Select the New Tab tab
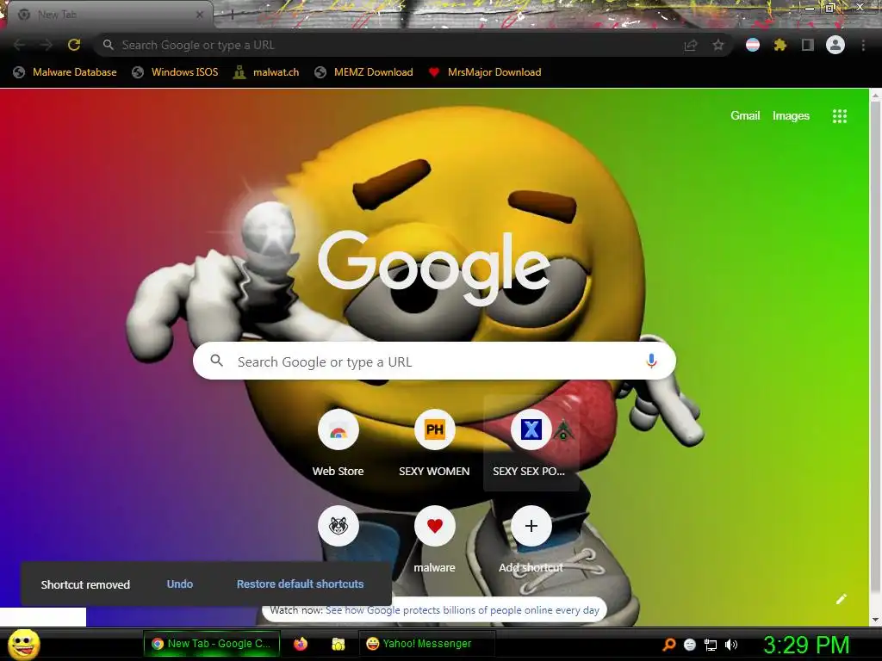 (109, 15)
